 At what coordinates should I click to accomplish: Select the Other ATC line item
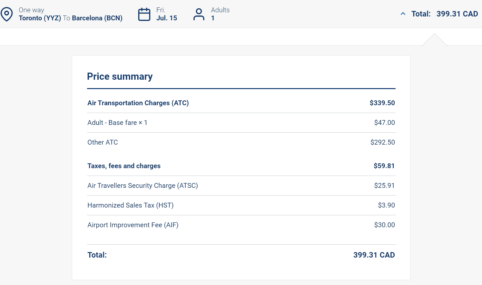point(103,142)
